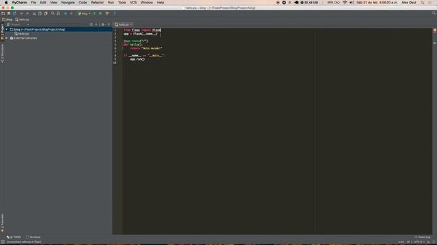Screen dimensions: 437x245
Task: Open the View menu
Action: (x=53, y=3)
